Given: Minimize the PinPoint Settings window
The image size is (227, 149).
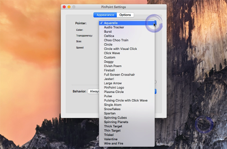Looking at the screenshot, I should point(69,7).
